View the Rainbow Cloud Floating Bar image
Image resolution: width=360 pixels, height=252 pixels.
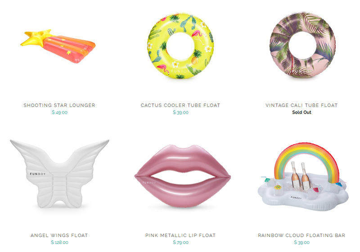(303, 177)
